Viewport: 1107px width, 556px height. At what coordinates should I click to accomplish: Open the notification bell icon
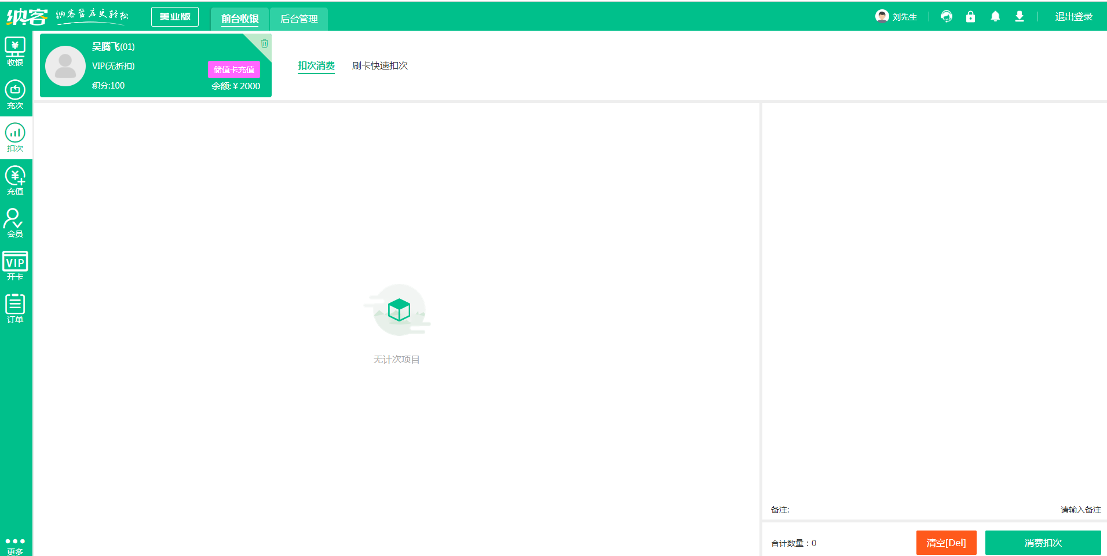(x=995, y=16)
